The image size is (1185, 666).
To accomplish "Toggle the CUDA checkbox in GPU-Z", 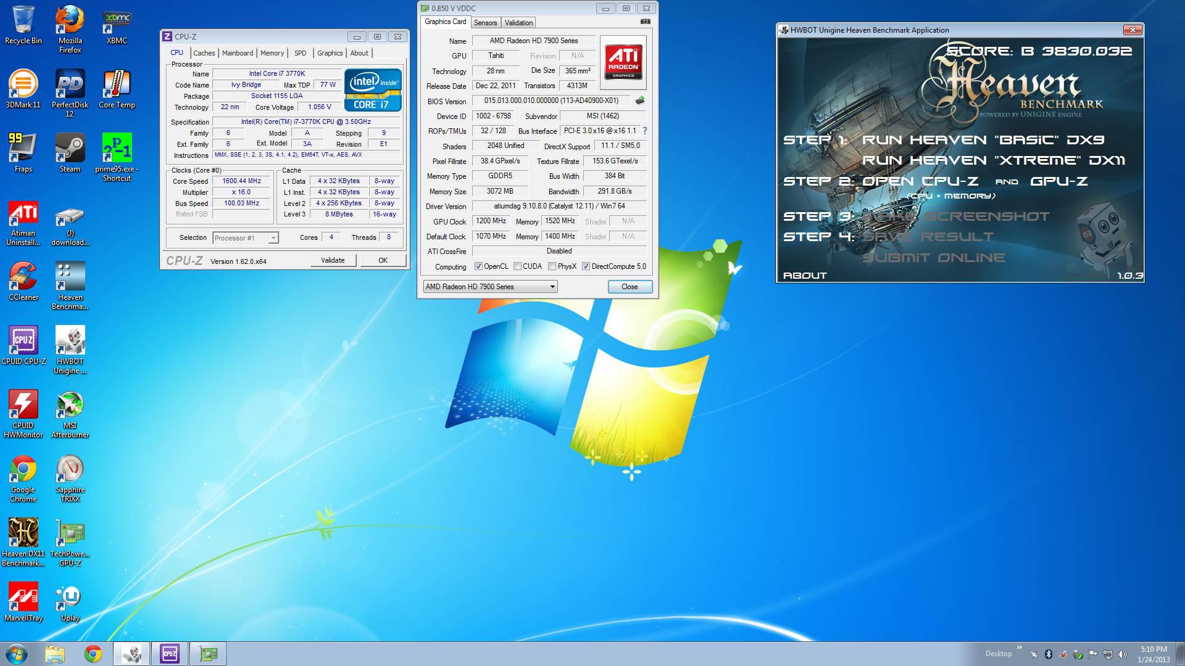I will coord(517,266).
